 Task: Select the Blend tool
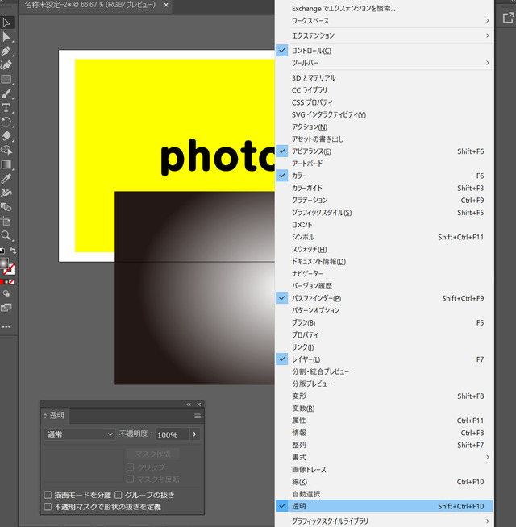pos(6,207)
